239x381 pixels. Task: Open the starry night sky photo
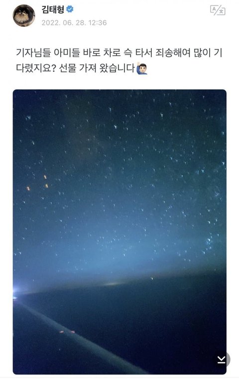click(119, 232)
